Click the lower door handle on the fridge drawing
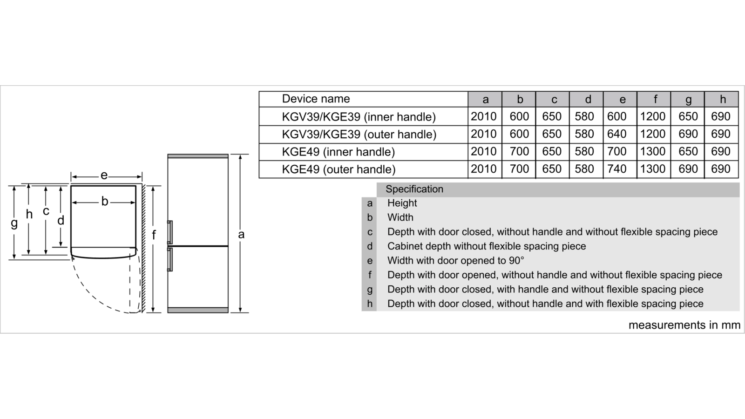The image size is (745, 419). pos(170,260)
